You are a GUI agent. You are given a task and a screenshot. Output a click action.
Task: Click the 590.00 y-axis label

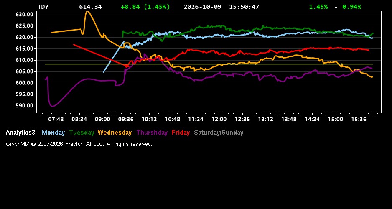coord(25,105)
